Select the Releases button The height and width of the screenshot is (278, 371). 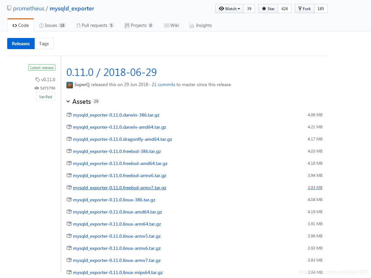(21, 44)
